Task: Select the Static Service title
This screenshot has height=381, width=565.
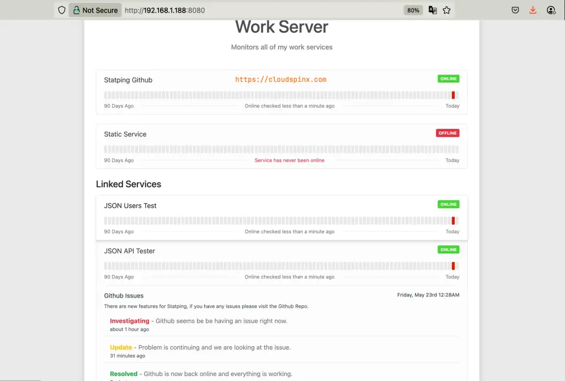Action: 125,134
